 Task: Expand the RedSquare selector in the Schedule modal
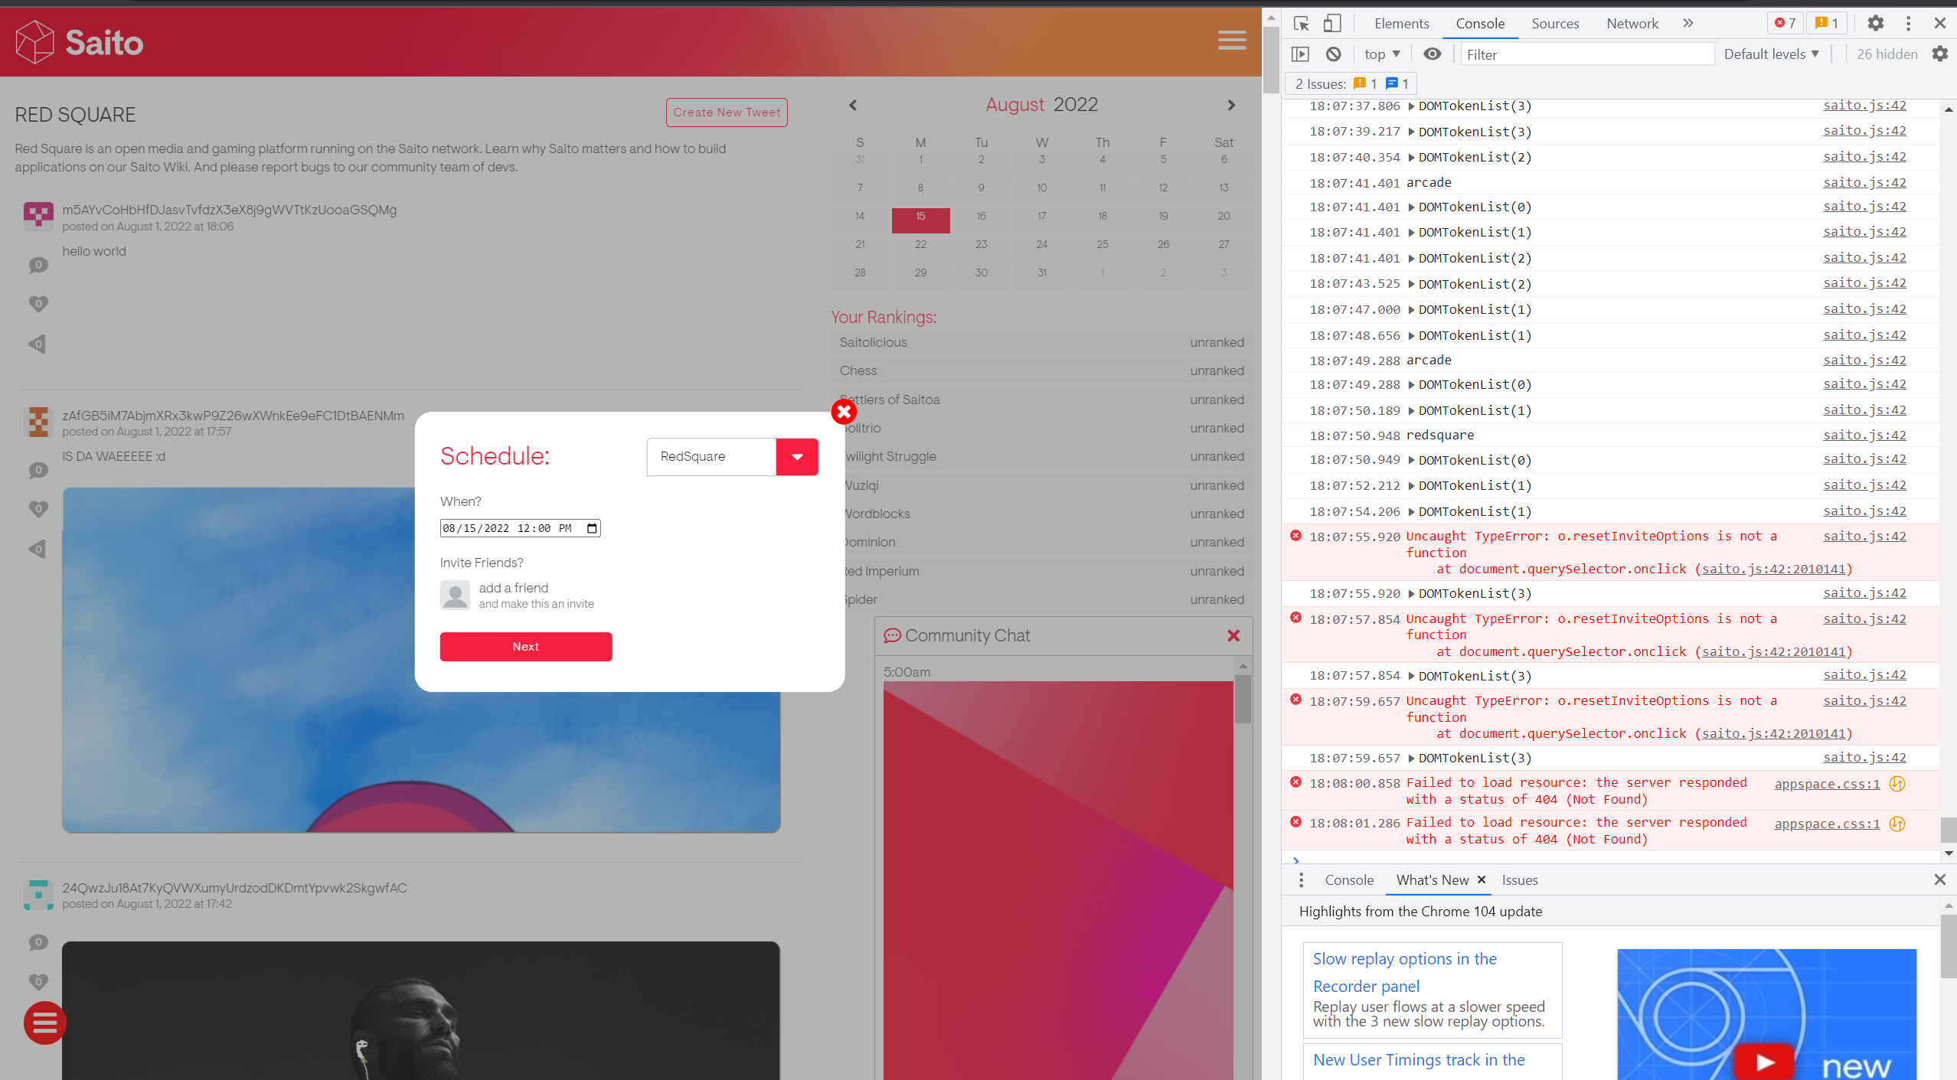click(x=796, y=456)
